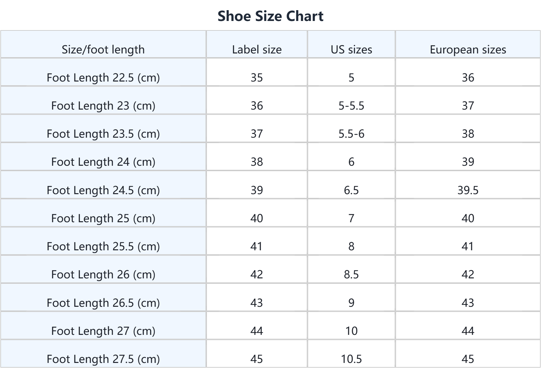Image resolution: width=541 pixels, height=368 pixels.
Task: Click the Foot Length 23.5 (cm) row label
Action: (103, 134)
